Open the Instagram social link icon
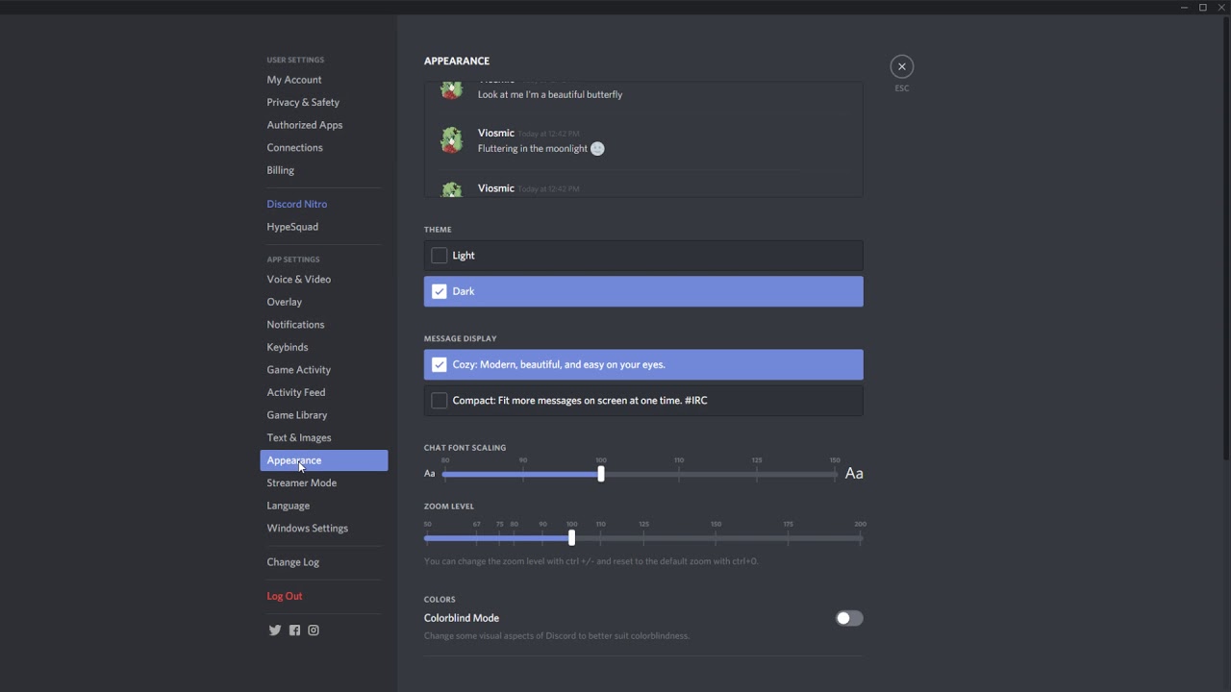The height and width of the screenshot is (692, 1231). coord(314,630)
